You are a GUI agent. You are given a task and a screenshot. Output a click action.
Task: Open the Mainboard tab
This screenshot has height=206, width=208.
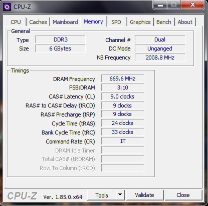[65, 22]
